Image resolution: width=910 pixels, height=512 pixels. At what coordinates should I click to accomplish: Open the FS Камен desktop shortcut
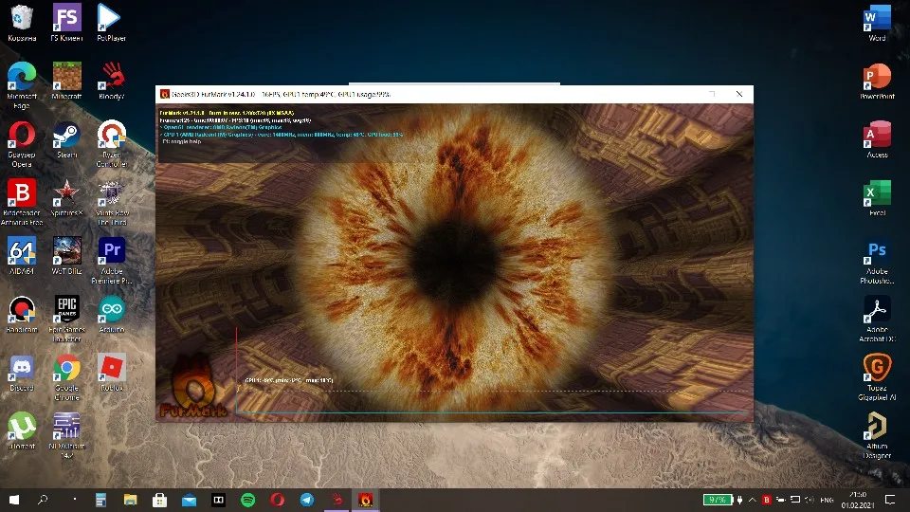[66, 23]
